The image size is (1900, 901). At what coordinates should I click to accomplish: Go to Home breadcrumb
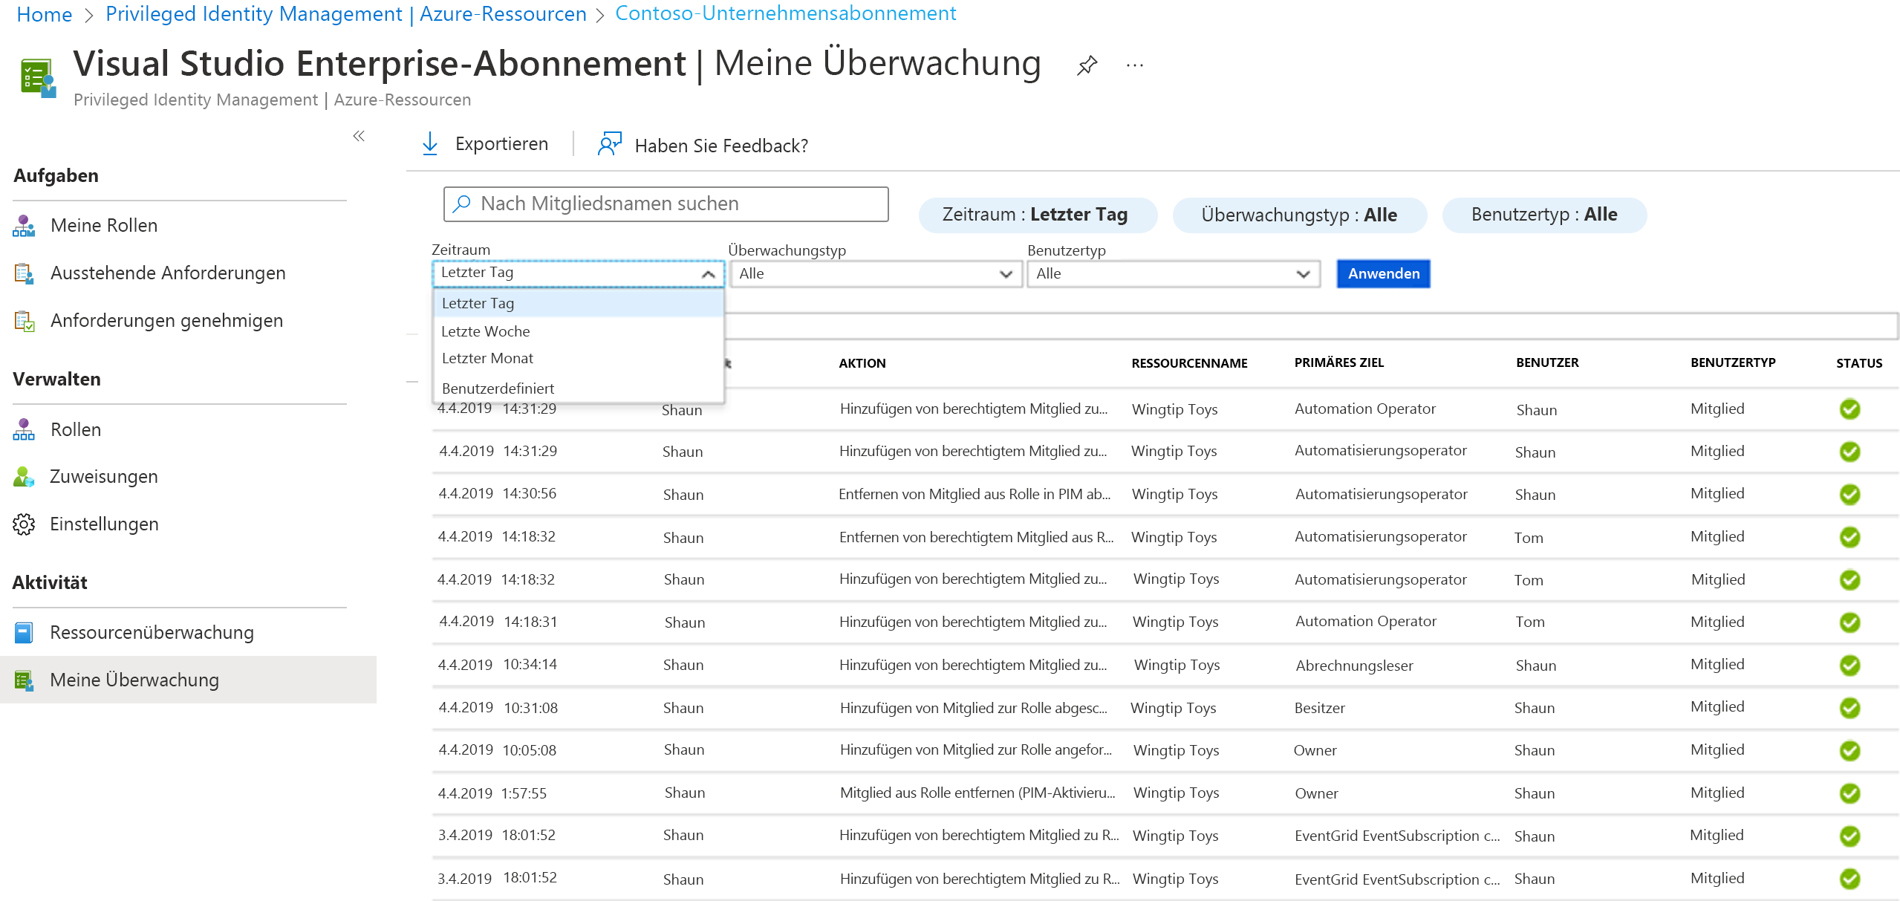[44, 14]
